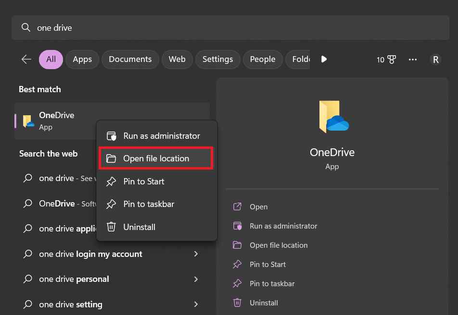The width and height of the screenshot is (458, 315).
Task: Expand chevron for 'one drive setting'
Action: pyautogui.click(x=196, y=304)
